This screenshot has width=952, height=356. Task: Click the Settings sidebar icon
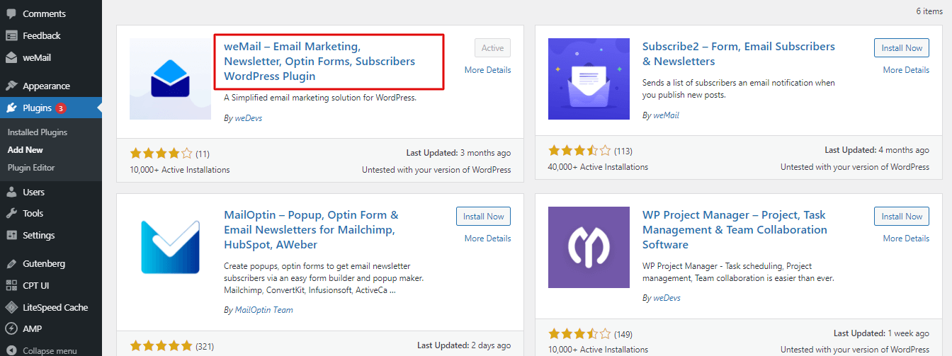[11, 235]
